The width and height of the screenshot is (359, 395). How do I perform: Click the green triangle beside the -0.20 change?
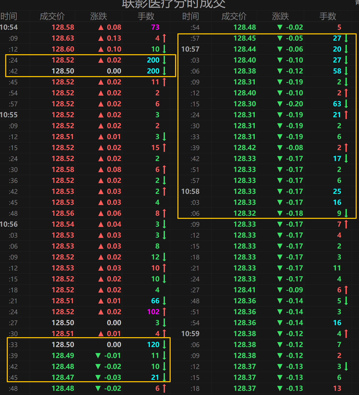click(280, 104)
